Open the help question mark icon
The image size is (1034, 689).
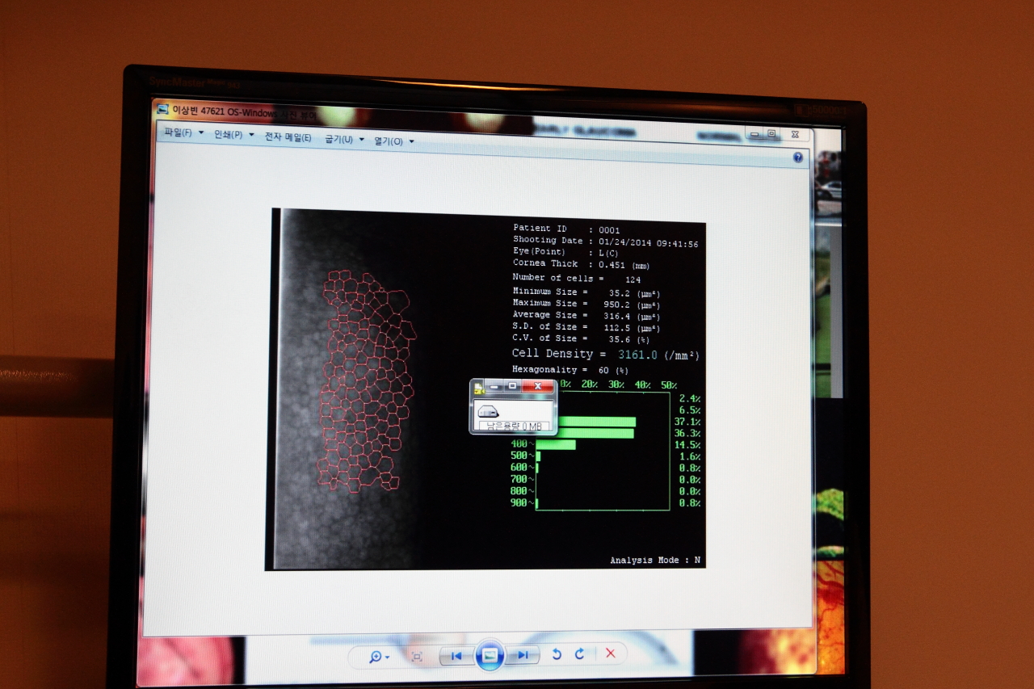pos(798,158)
